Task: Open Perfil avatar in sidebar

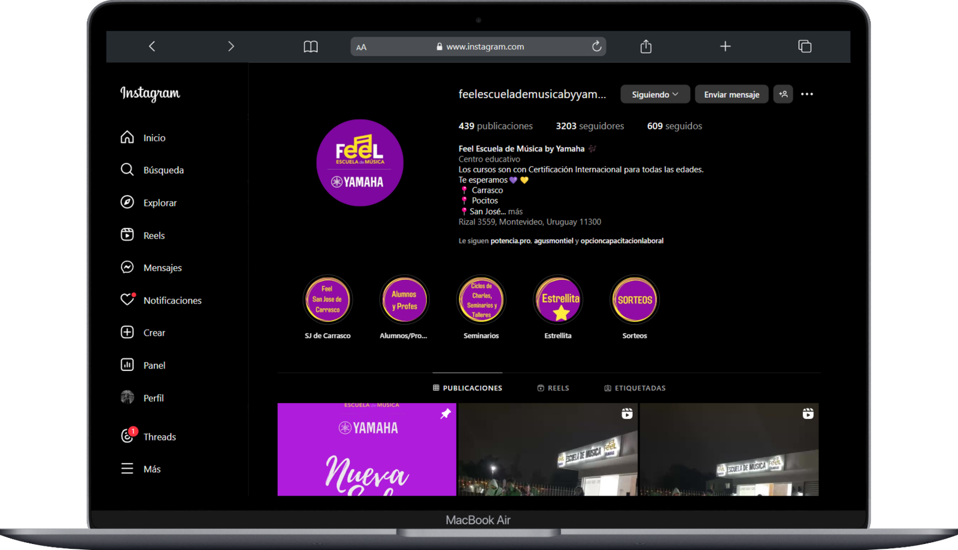Action: (127, 397)
